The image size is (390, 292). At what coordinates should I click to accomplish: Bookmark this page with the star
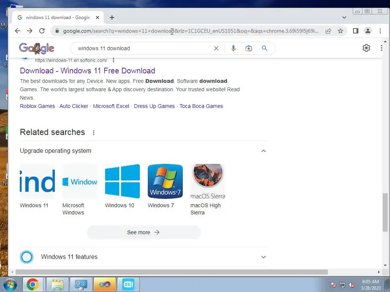point(340,31)
